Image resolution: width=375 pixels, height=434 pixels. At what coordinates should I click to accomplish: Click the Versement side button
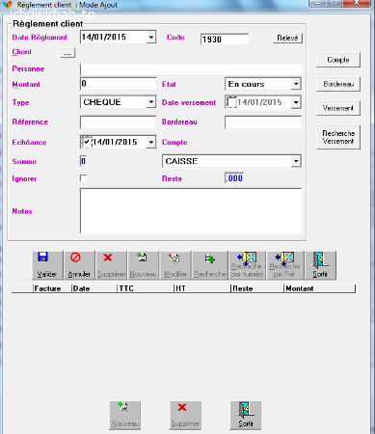pyautogui.click(x=338, y=108)
